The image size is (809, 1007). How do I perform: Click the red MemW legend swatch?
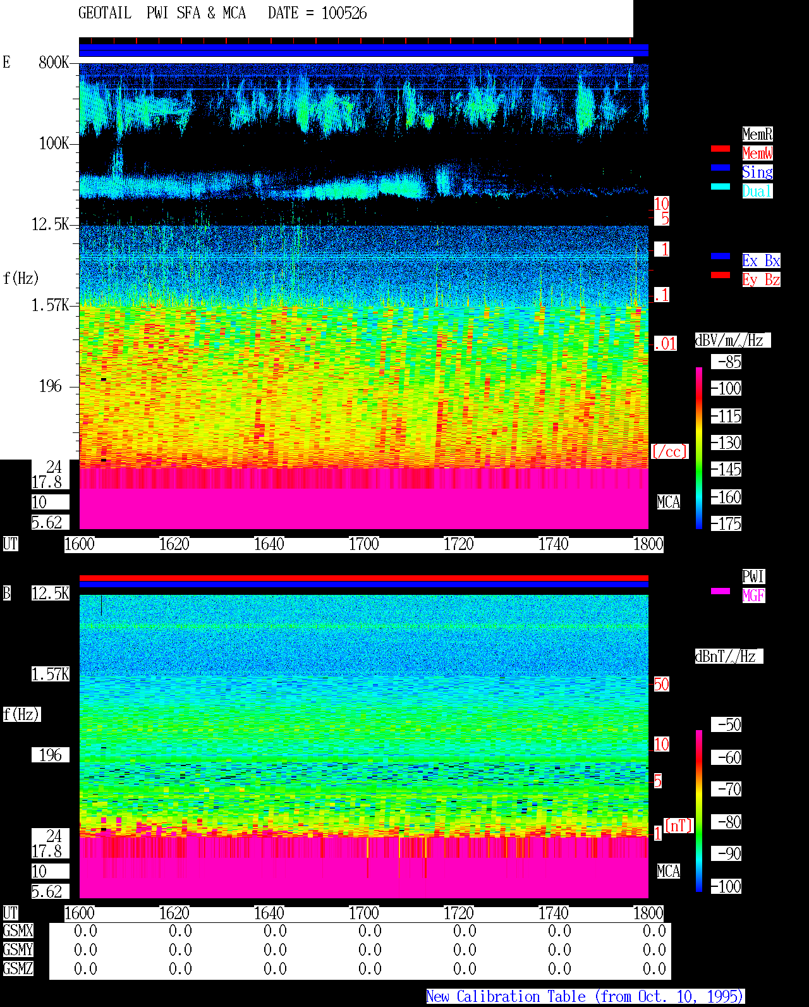click(x=721, y=149)
